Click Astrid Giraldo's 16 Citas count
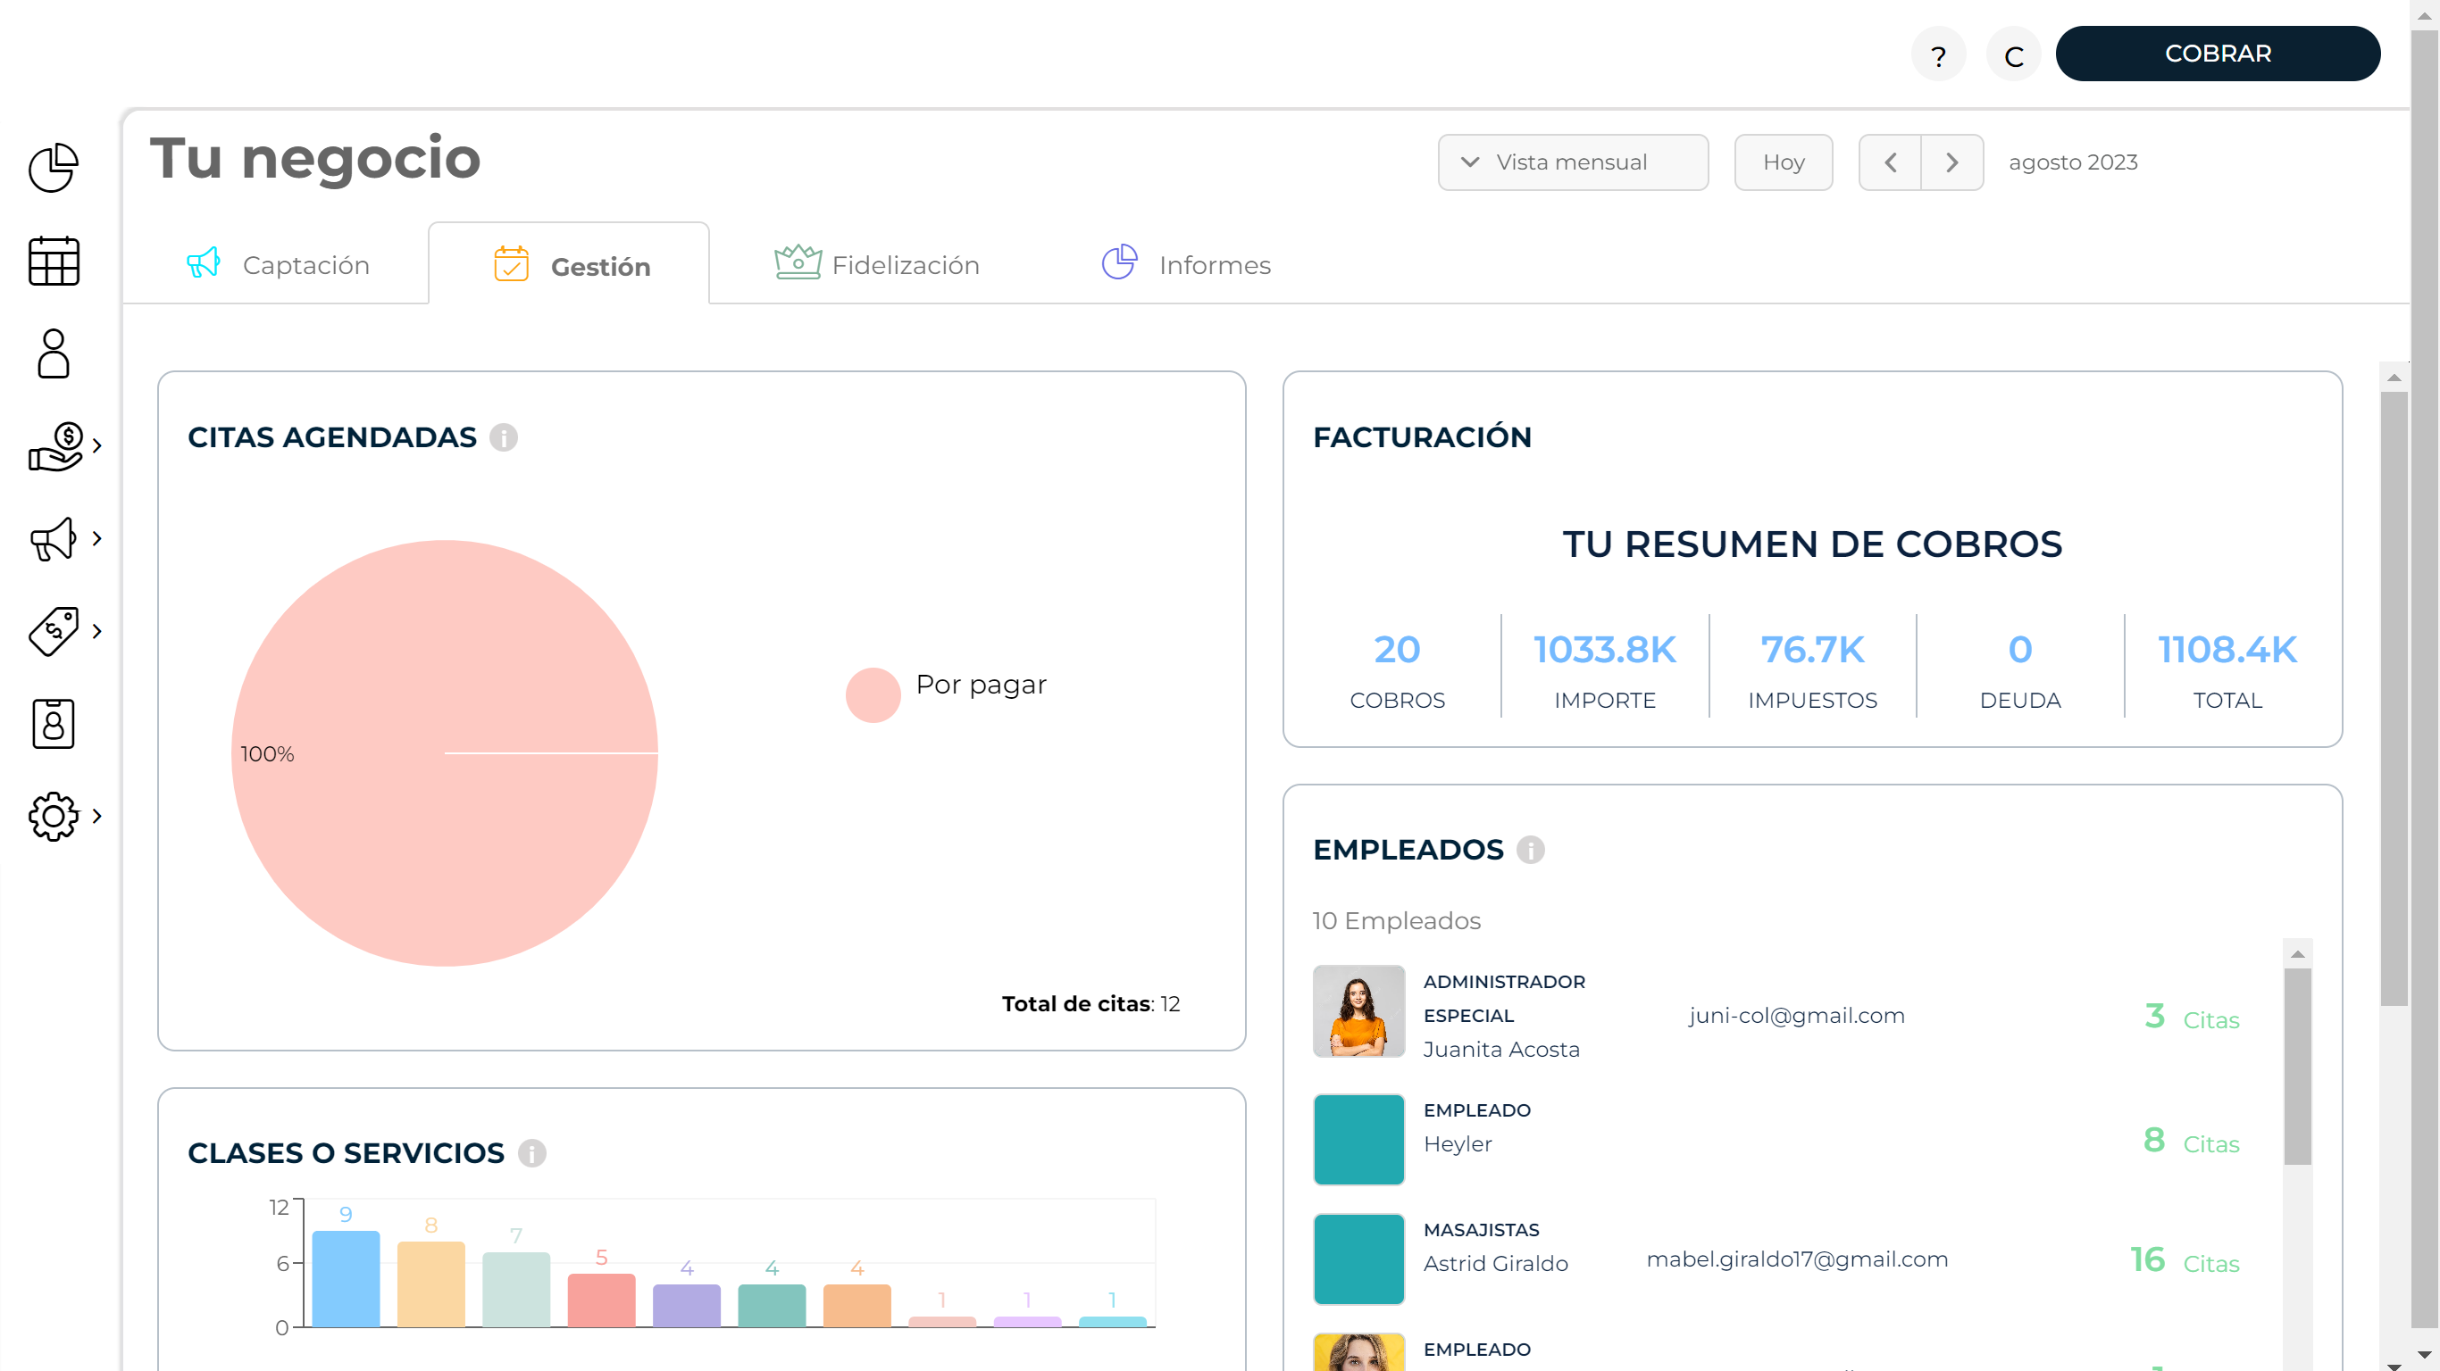Screen dimensions: 2440x1371 2185,1260
